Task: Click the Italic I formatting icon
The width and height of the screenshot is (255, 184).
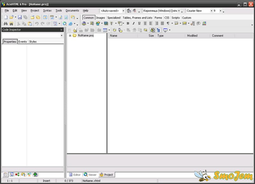Action: (x=134, y=23)
